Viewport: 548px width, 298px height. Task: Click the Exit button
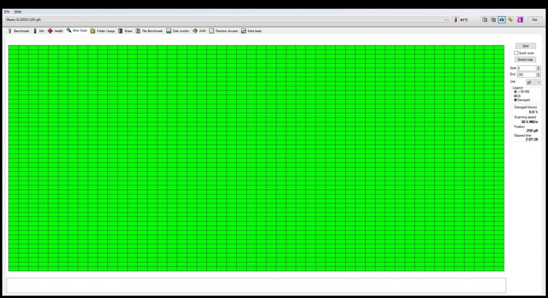(x=534, y=20)
